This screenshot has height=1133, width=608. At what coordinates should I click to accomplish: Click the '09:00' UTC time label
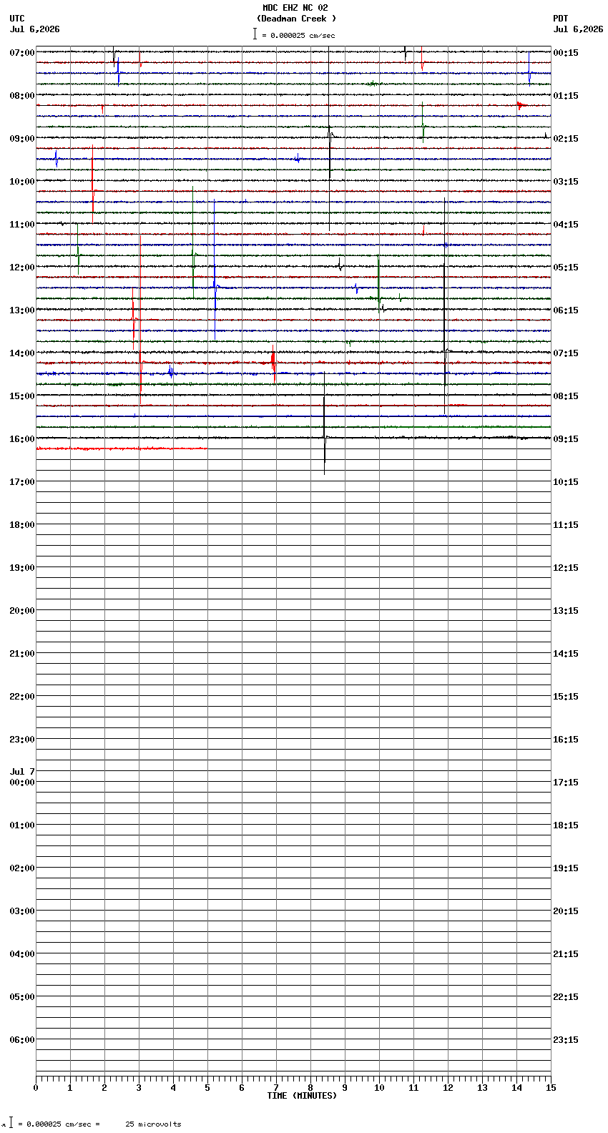22,139
